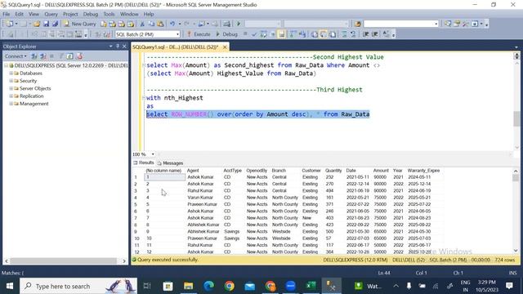Click the results grid vertical scrollbar thumb
523x294 pixels.
(516, 178)
